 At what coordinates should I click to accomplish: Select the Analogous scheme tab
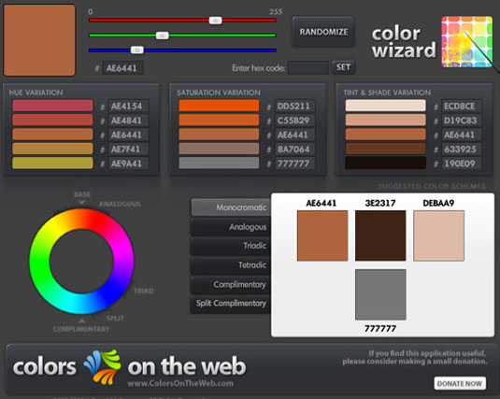point(231,227)
